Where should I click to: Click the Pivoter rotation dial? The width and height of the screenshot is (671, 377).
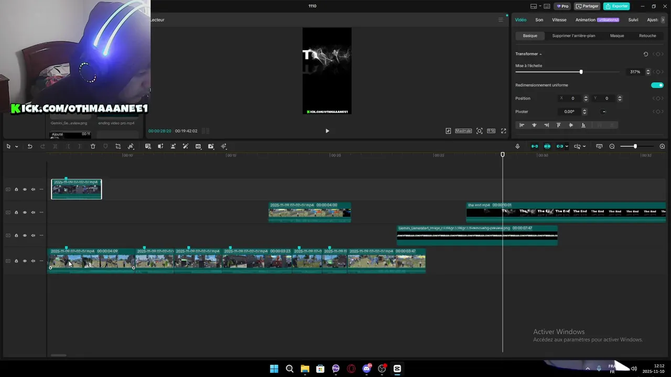[x=604, y=112]
